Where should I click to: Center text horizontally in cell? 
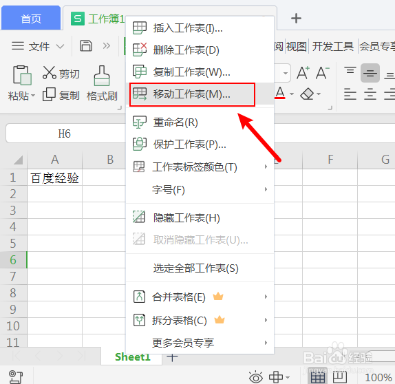[x=370, y=94]
